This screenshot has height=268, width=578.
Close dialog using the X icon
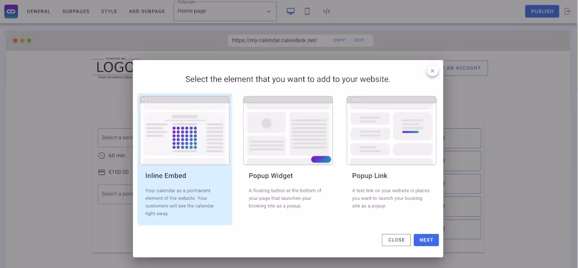[432, 71]
